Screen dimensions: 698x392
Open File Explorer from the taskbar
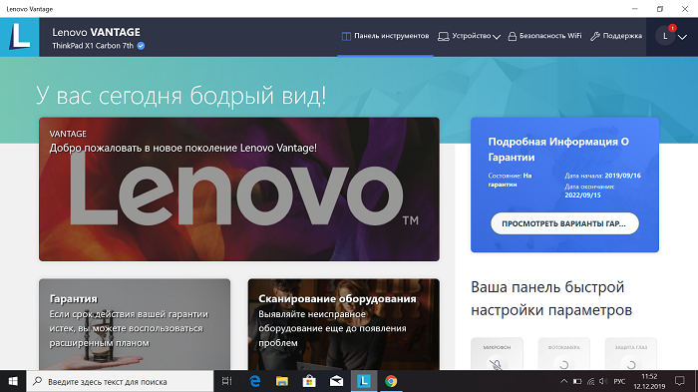[282, 381]
